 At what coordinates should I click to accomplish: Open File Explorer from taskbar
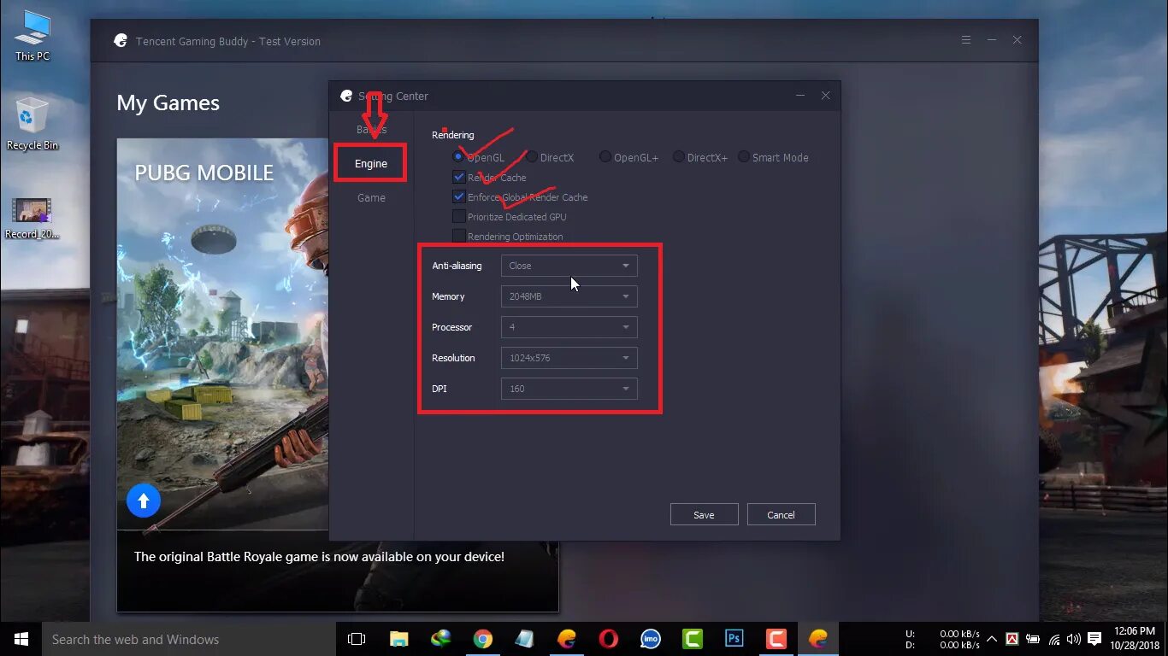pyautogui.click(x=398, y=639)
